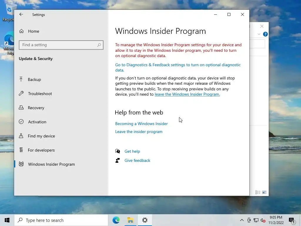
Task: Open File Explorer from the taskbar
Action: (x=130, y=220)
